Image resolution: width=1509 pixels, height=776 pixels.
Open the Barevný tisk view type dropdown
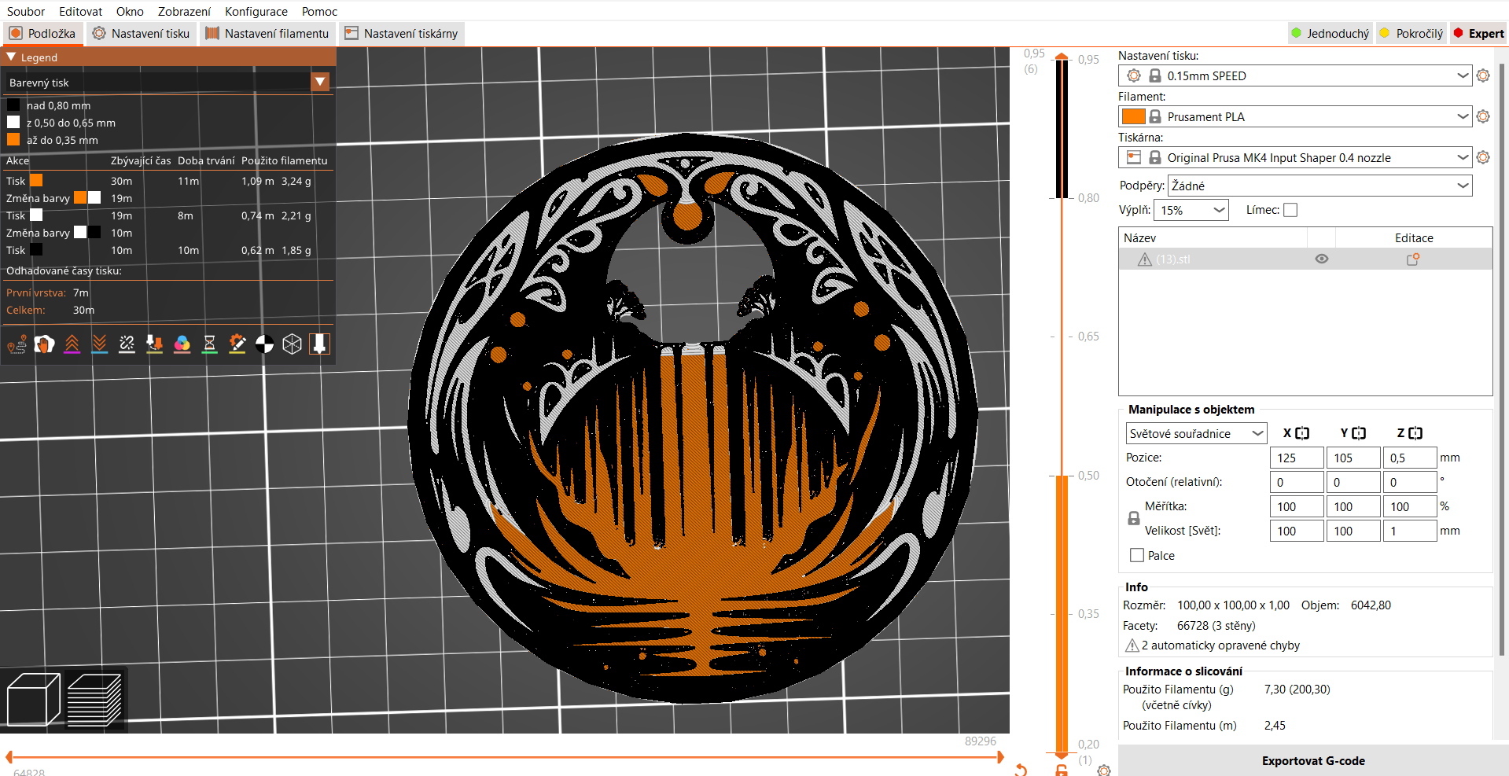coord(320,83)
